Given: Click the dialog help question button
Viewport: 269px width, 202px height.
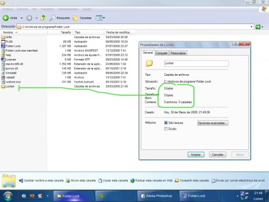Looking at the screenshot, I should (x=235, y=44).
